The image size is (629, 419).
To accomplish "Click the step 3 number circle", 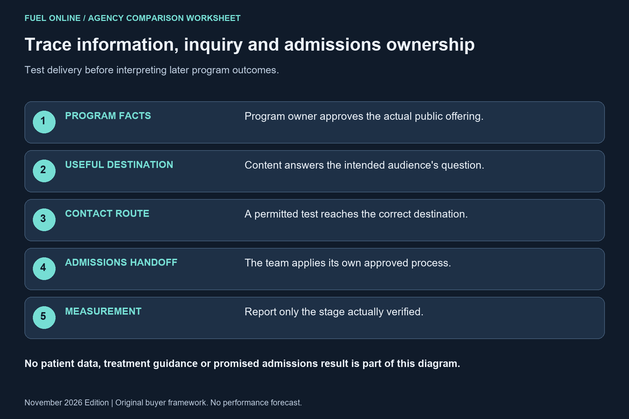I will [44, 220].
